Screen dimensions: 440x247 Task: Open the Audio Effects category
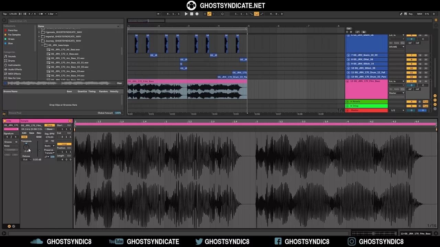tap(15, 69)
